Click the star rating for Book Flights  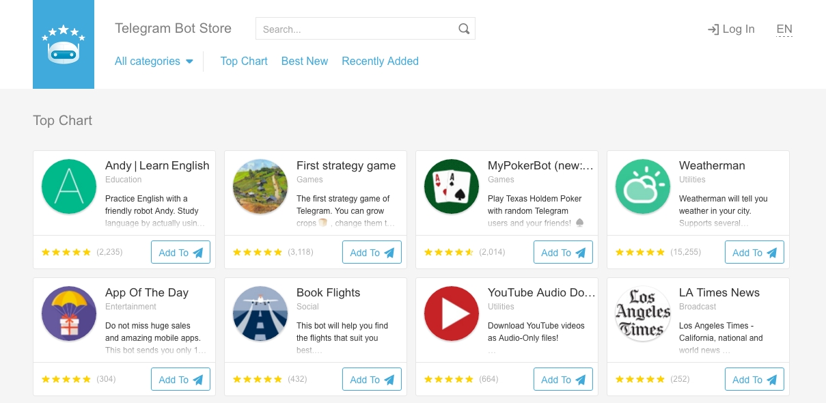point(258,379)
